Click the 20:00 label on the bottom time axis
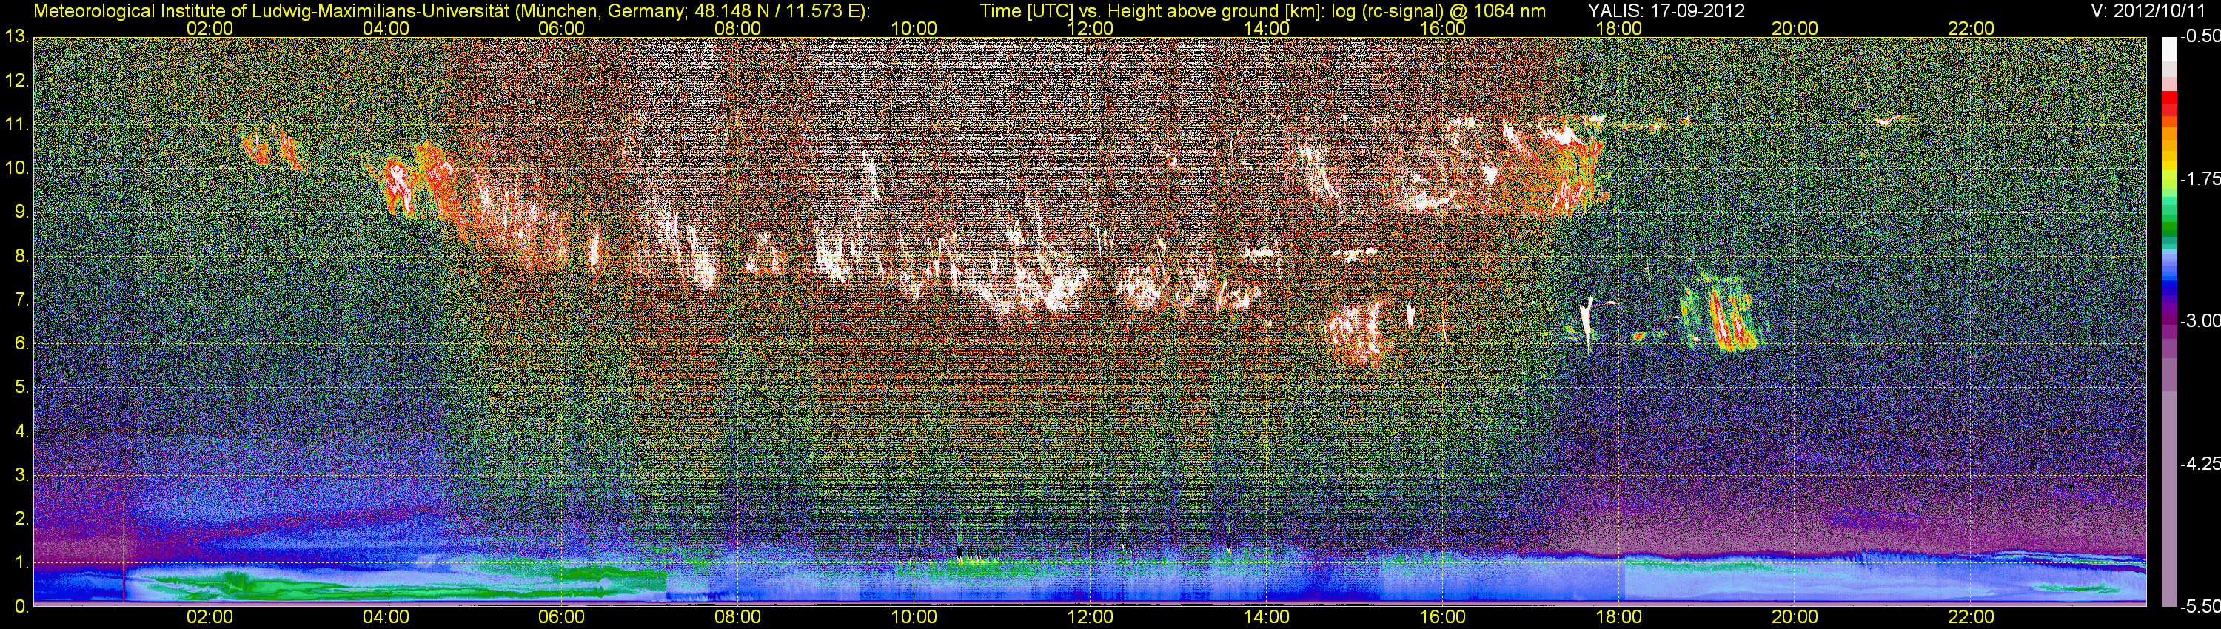2221x629 pixels. 1795,617
